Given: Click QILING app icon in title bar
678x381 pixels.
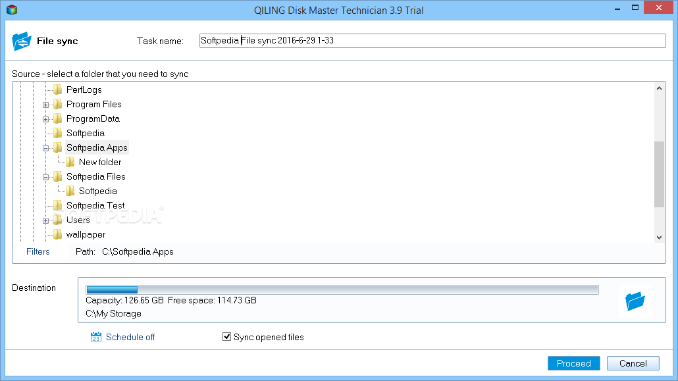Looking at the screenshot, I should point(12,9).
